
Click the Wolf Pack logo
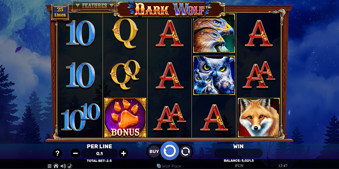[169, 166]
